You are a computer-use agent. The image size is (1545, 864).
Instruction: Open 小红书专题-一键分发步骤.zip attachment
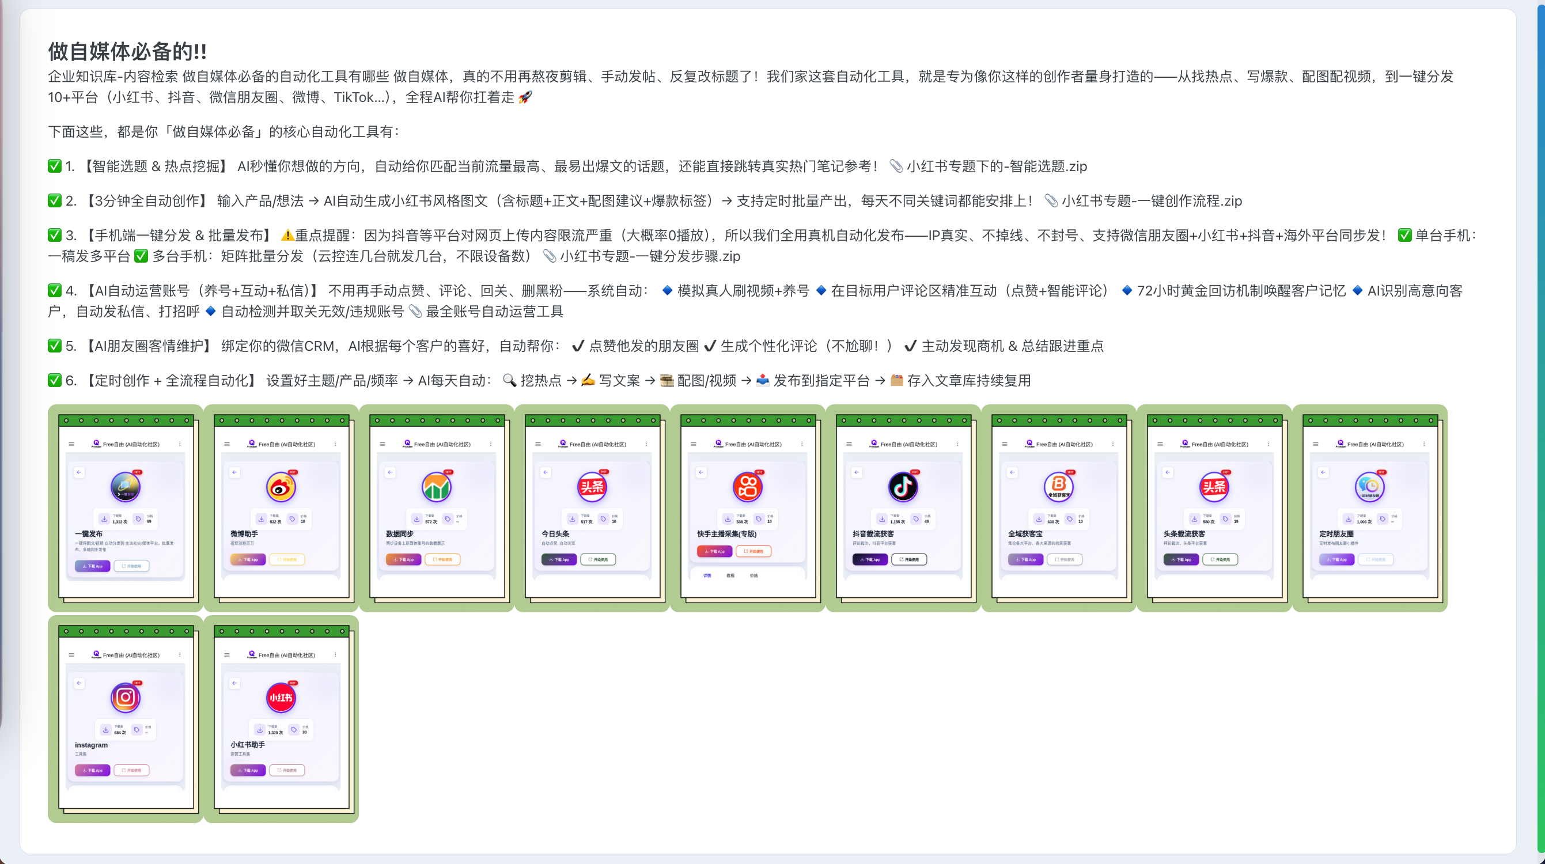[x=649, y=256]
